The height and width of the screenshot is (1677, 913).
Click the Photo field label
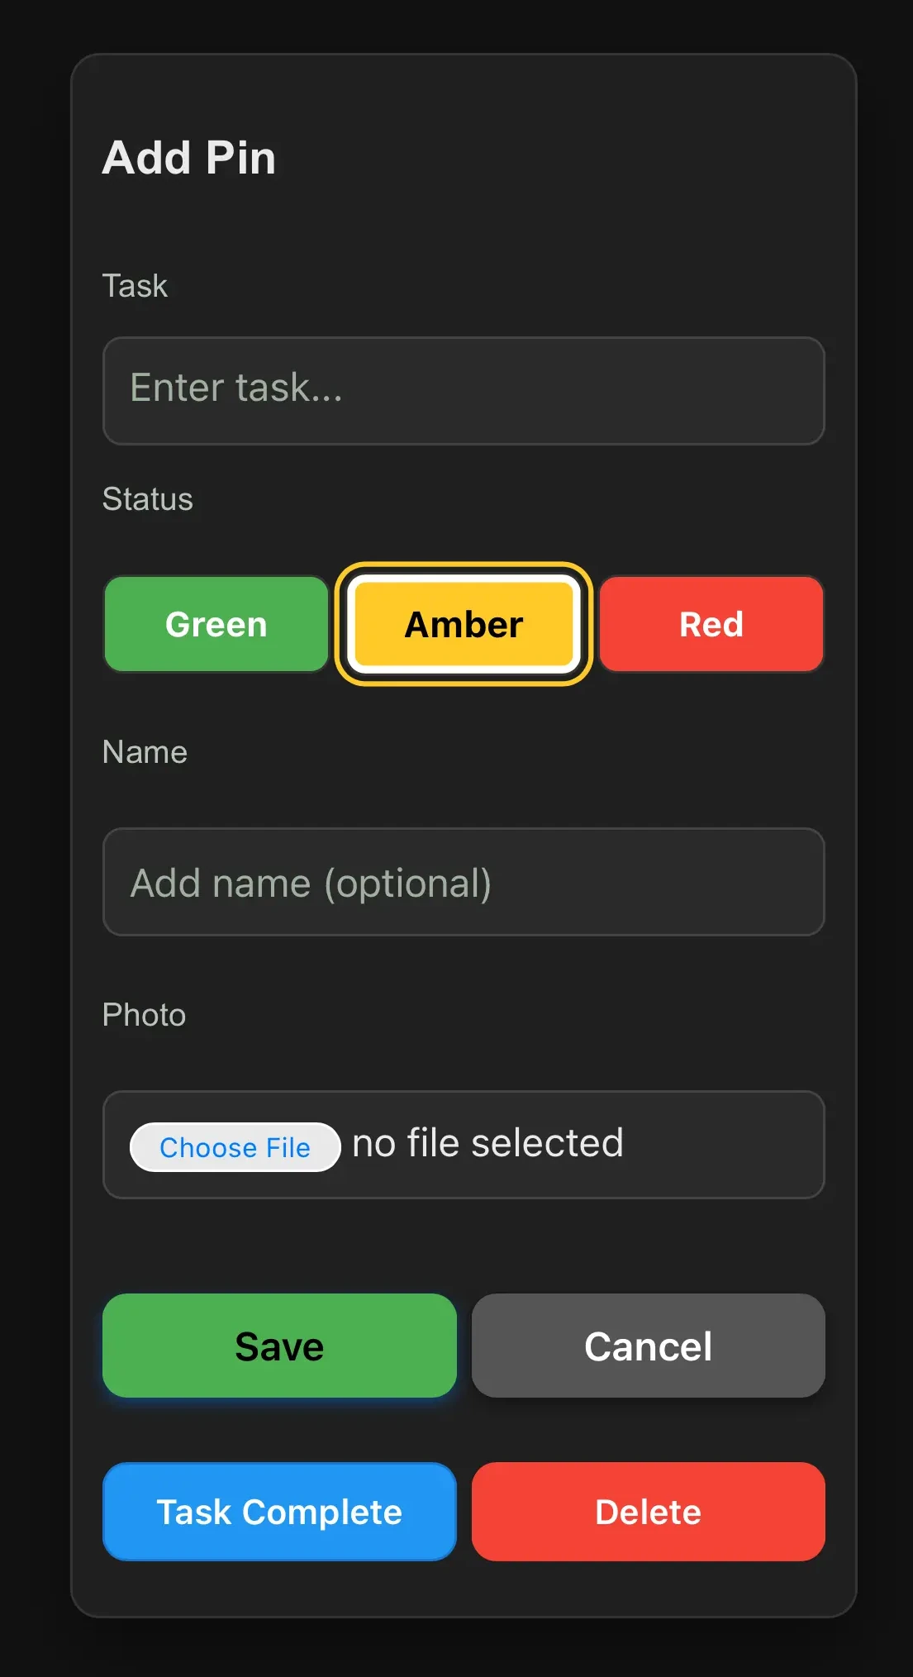pyautogui.click(x=144, y=1015)
